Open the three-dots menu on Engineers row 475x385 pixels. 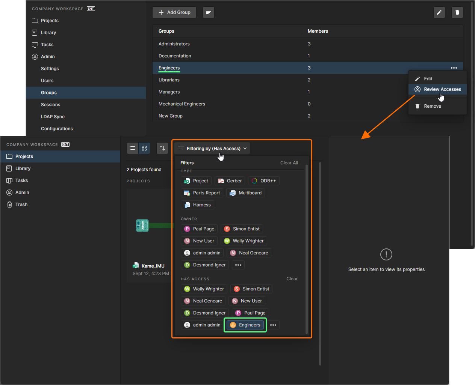454,68
